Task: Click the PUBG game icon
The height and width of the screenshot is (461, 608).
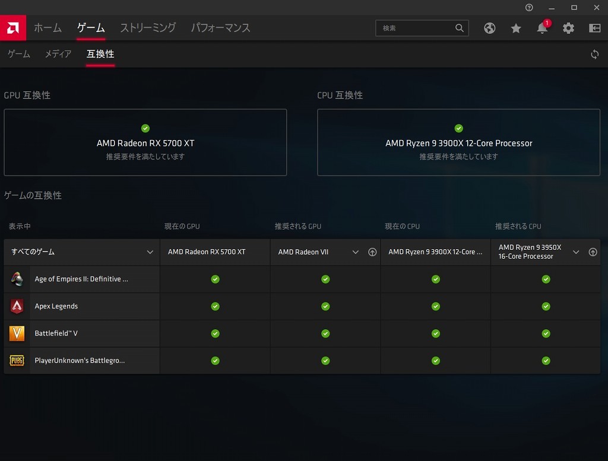Action: coord(17,360)
